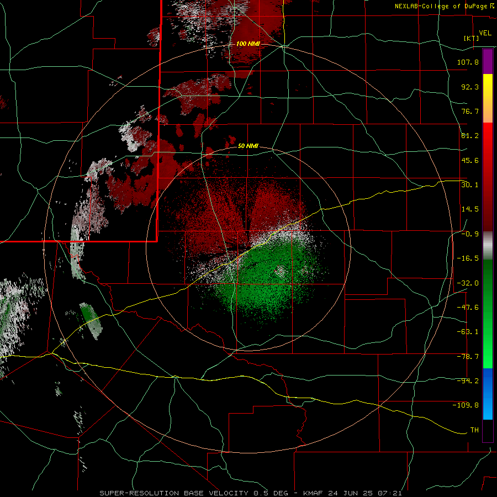Click the "VEL" legend title

(485, 33)
